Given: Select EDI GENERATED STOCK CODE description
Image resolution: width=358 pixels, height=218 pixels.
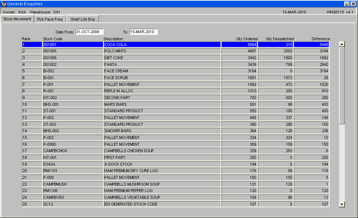Looking at the screenshot, I should coord(162,204).
